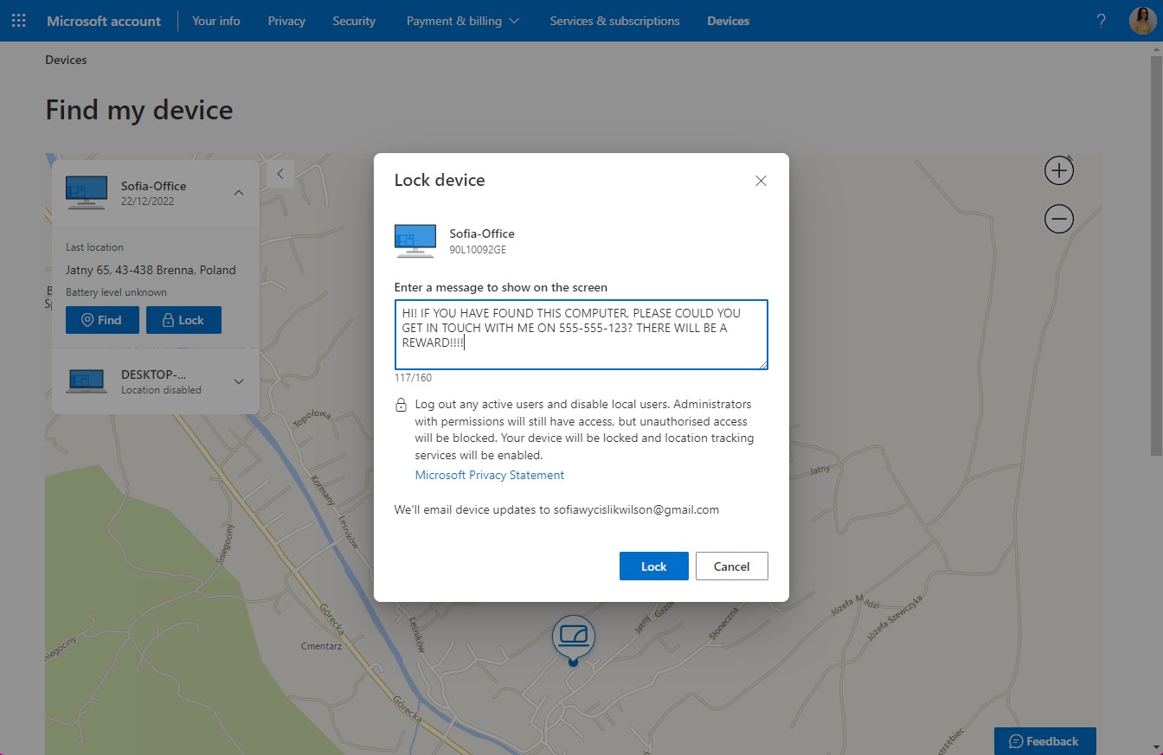Select the 117/160 character counter
Viewport: 1163px width, 755px height.
pyautogui.click(x=413, y=378)
